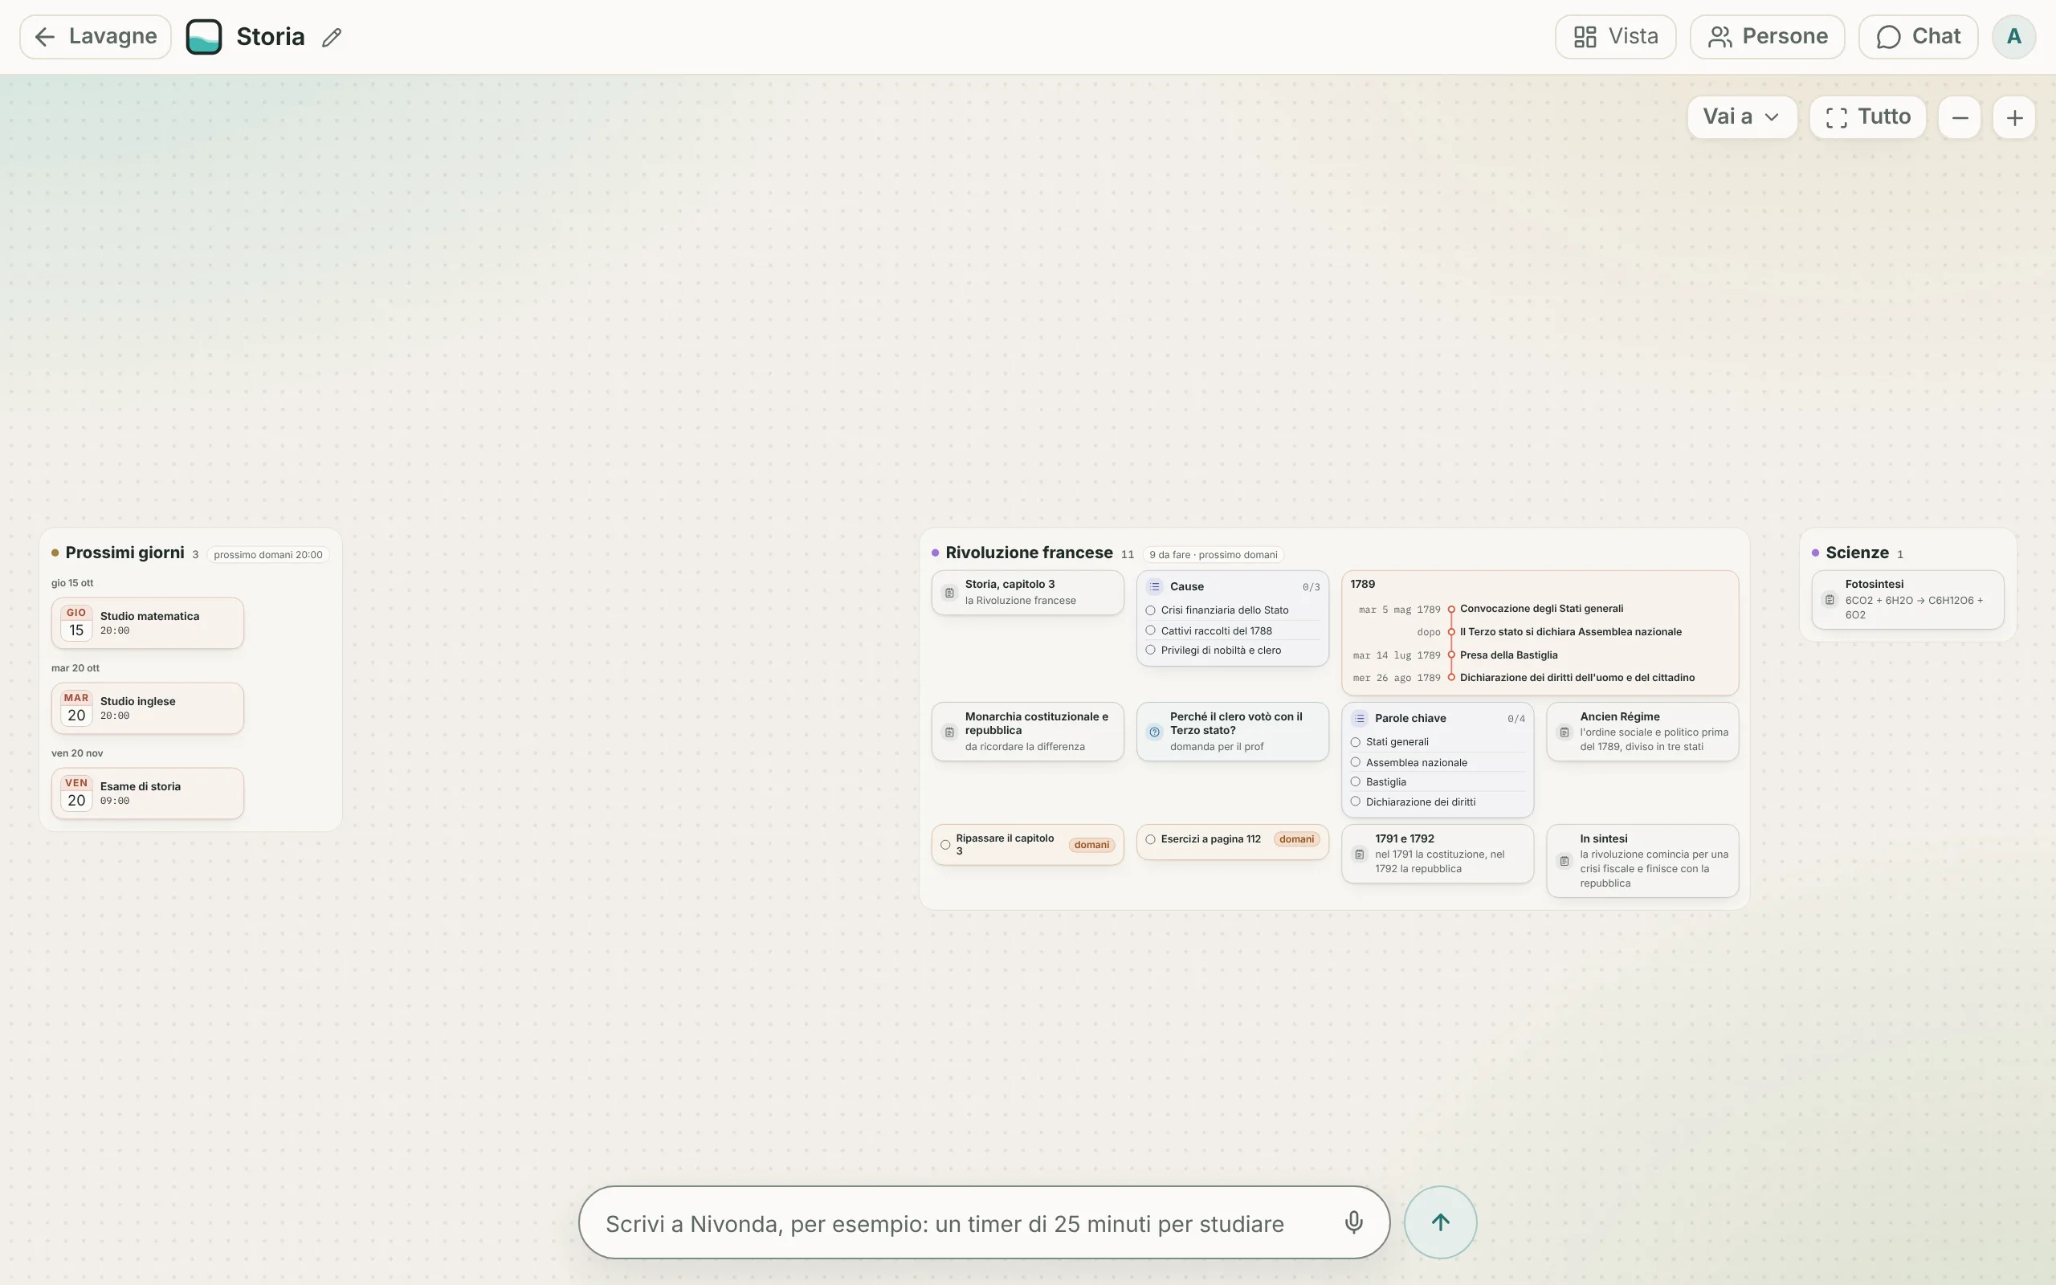The image size is (2056, 1285).
Task: Click the checklist icon of Parole chiave card
Action: coord(1360,718)
